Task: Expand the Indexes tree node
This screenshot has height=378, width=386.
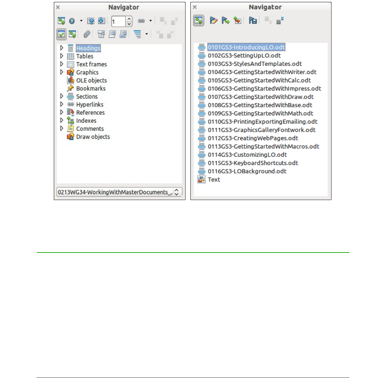Action: tap(62, 120)
